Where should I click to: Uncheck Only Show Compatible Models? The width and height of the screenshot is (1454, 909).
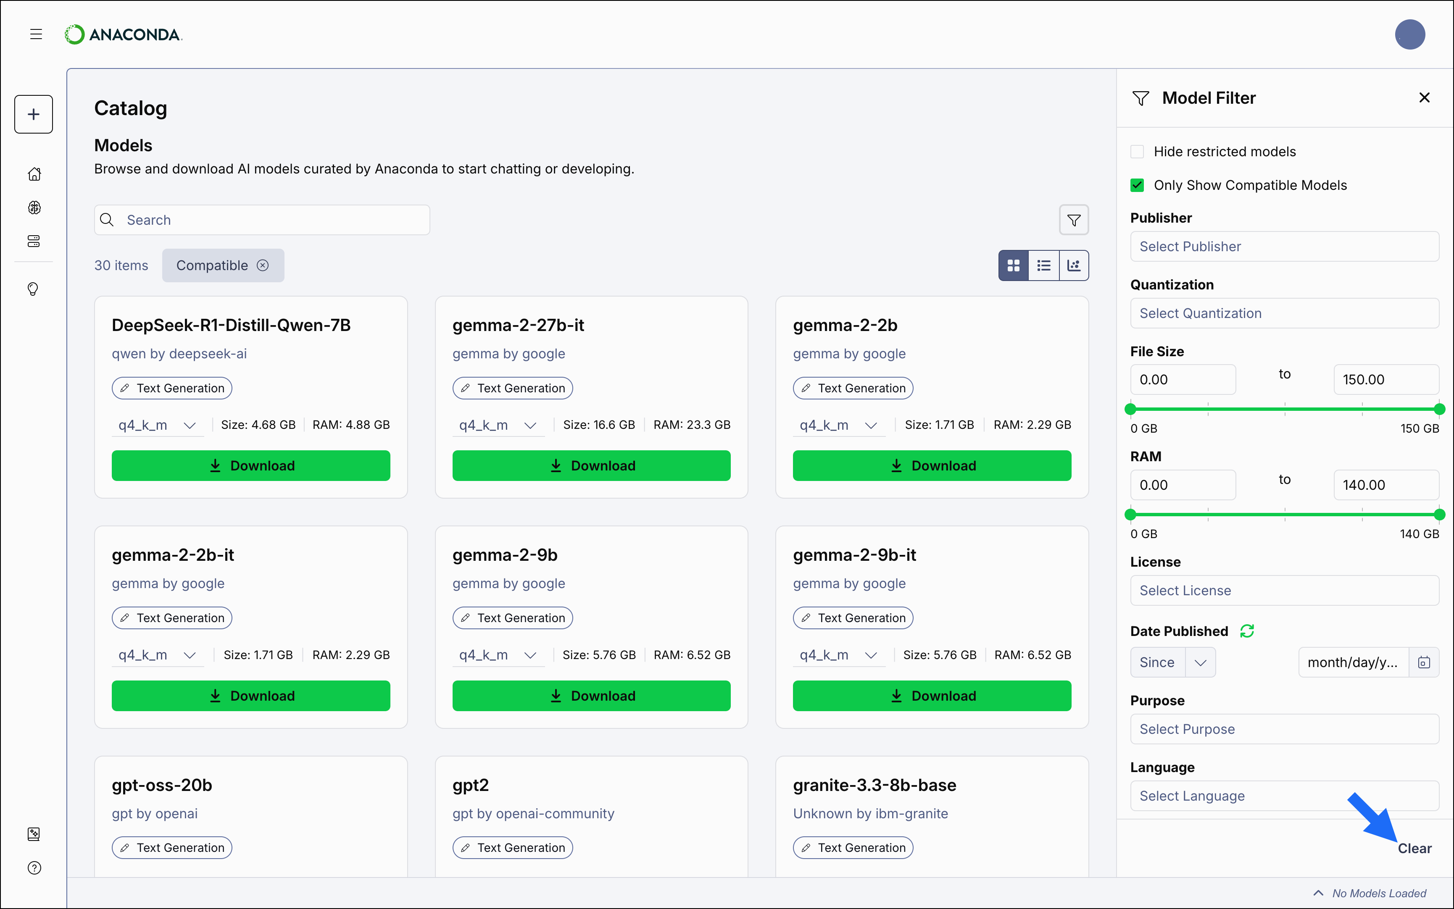pyautogui.click(x=1137, y=185)
